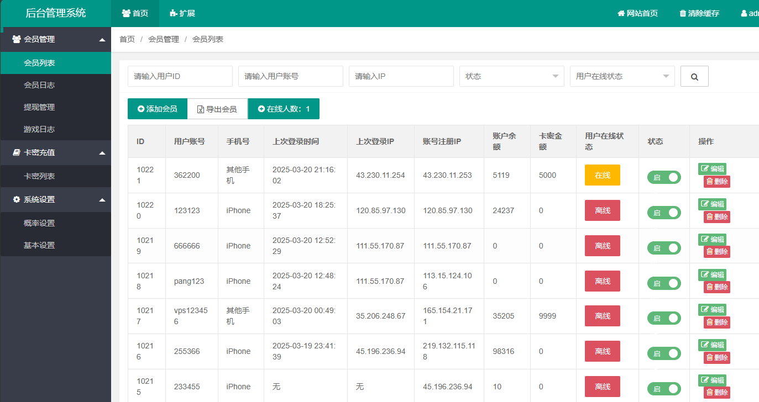The image size is (759, 402).
Task: Click the 添加会员 button
Action: coord(158,109)
